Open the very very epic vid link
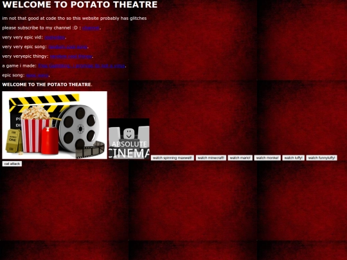Screen dimensions: 347x260 tap(55, 37)
